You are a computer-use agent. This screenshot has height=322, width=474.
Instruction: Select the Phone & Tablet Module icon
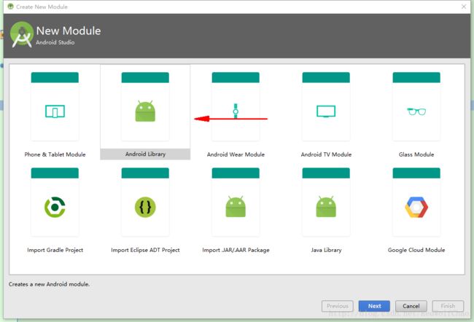pos(55,111)
